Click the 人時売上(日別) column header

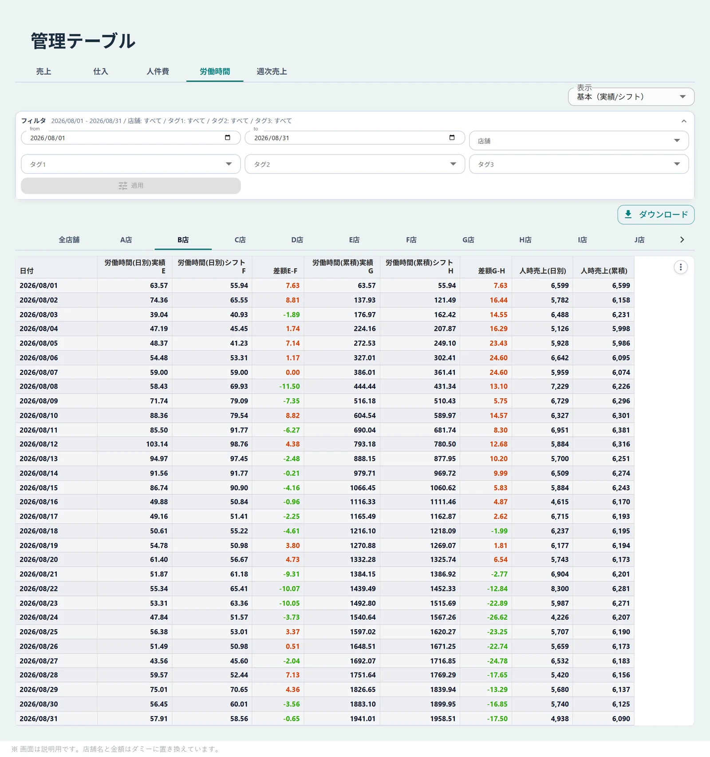point(542,267)
